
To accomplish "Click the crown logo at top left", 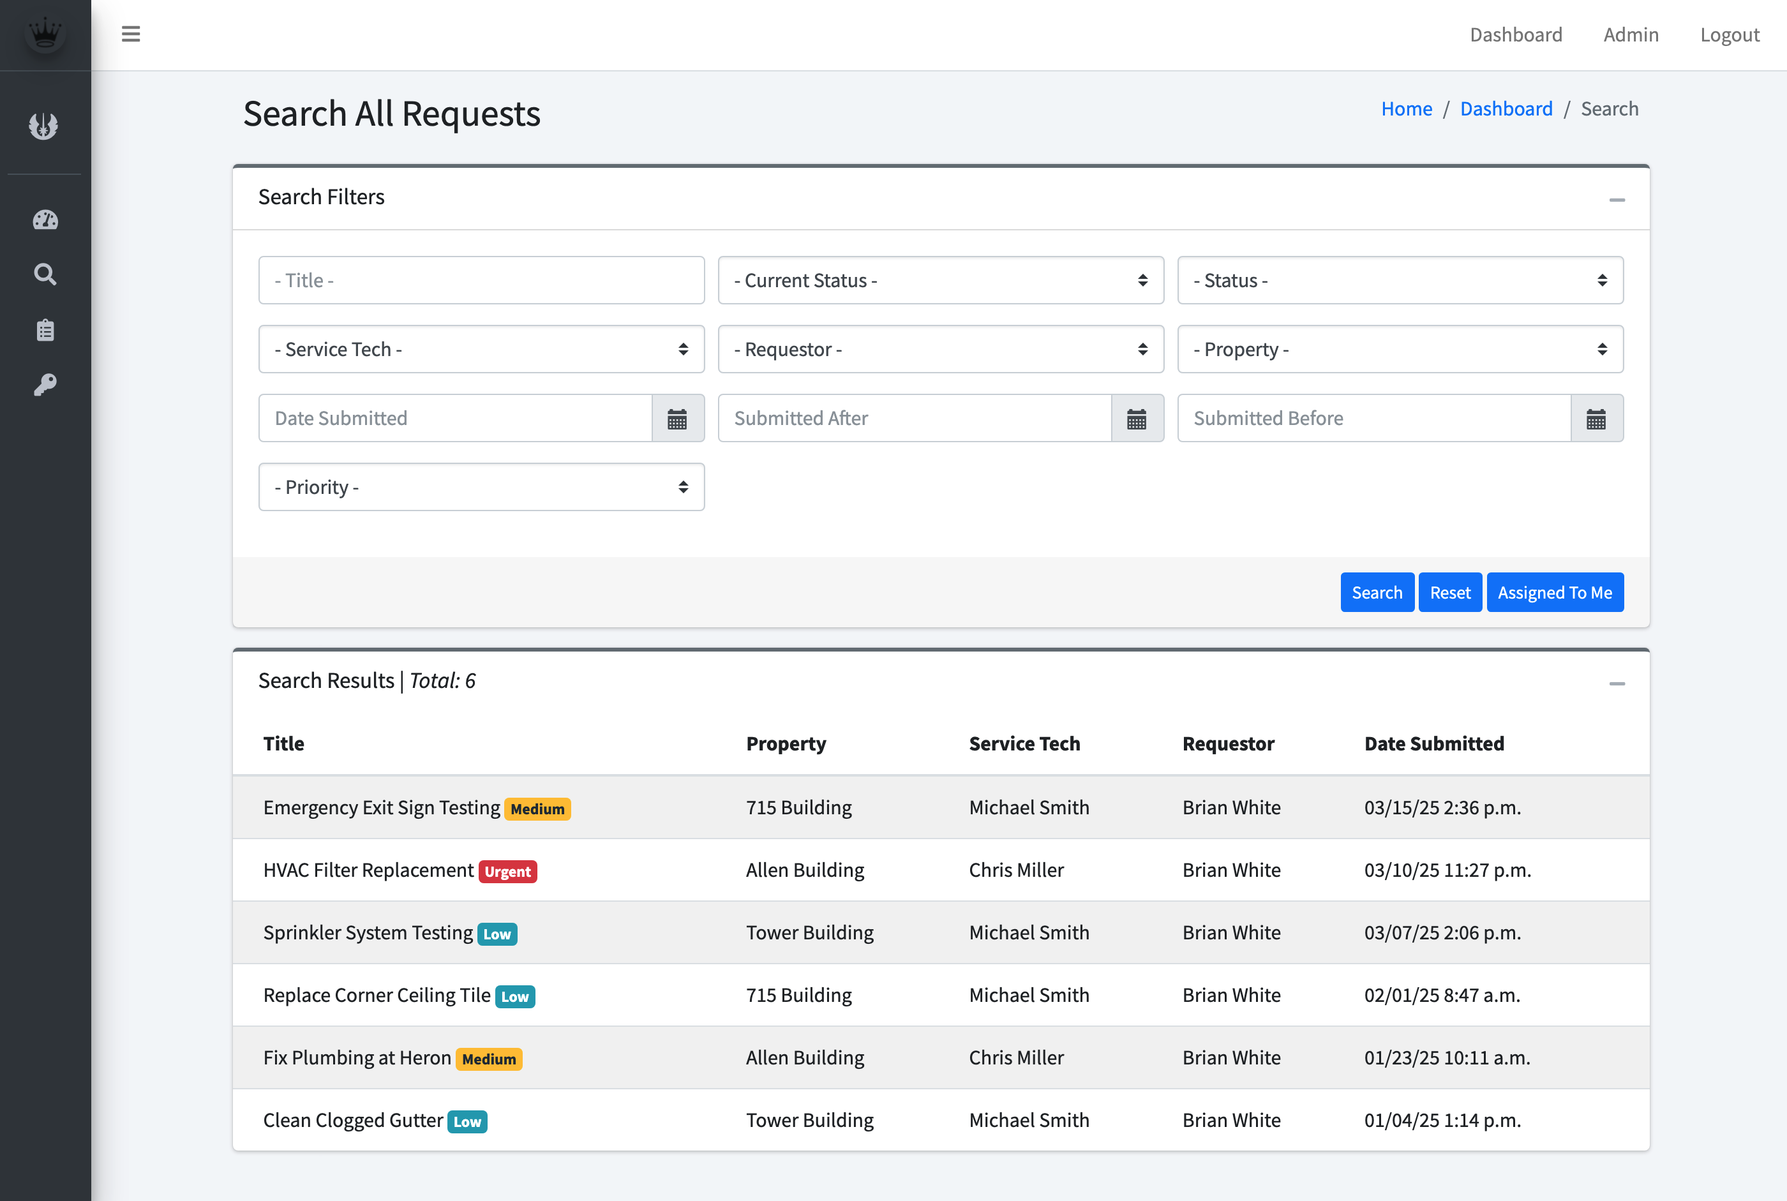I will [45, 34].
